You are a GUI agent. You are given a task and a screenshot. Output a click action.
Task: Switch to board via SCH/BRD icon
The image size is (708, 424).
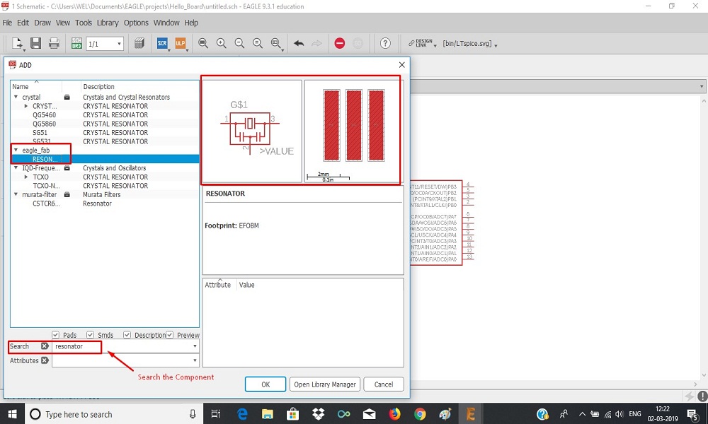(76, 44)
